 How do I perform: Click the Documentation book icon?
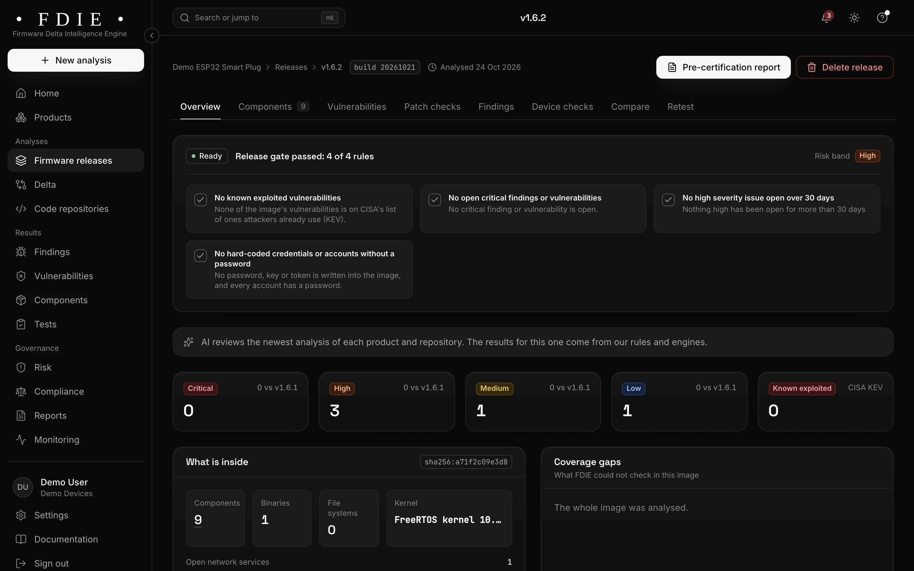coord(21,539)
